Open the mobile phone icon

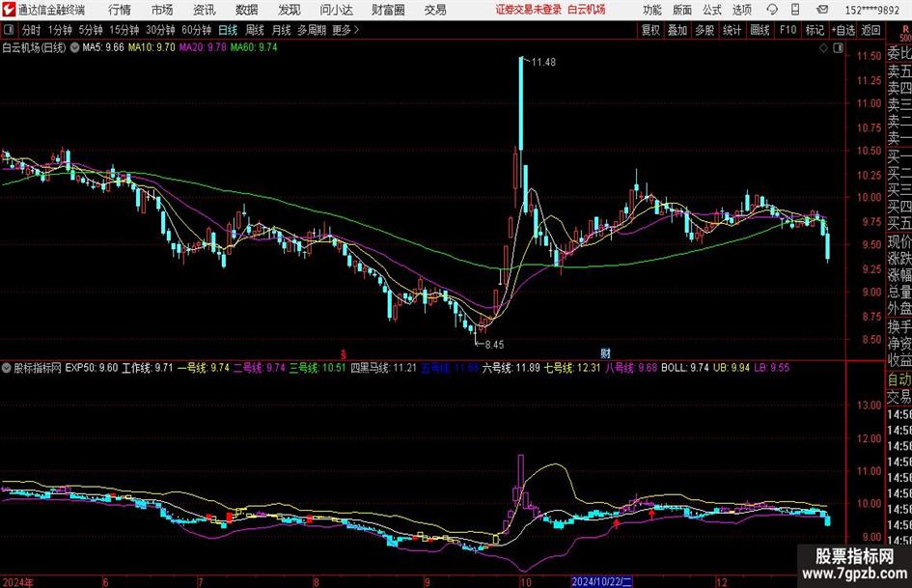(795, 10)
